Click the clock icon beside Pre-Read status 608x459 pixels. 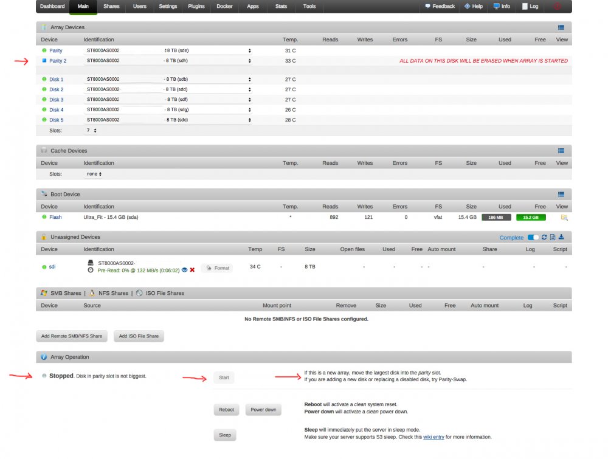click(x=91, y=270)
